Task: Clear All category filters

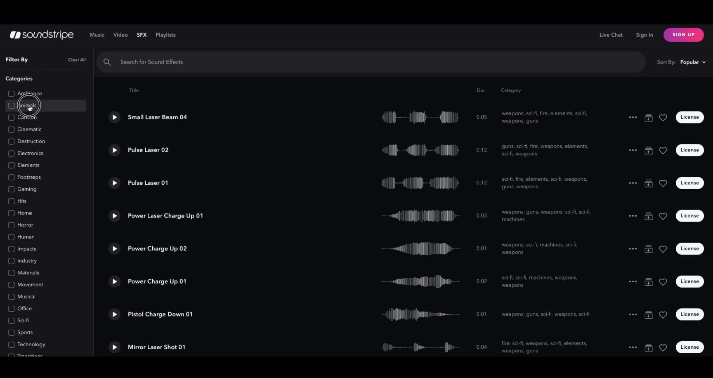Action: (77, 60)
